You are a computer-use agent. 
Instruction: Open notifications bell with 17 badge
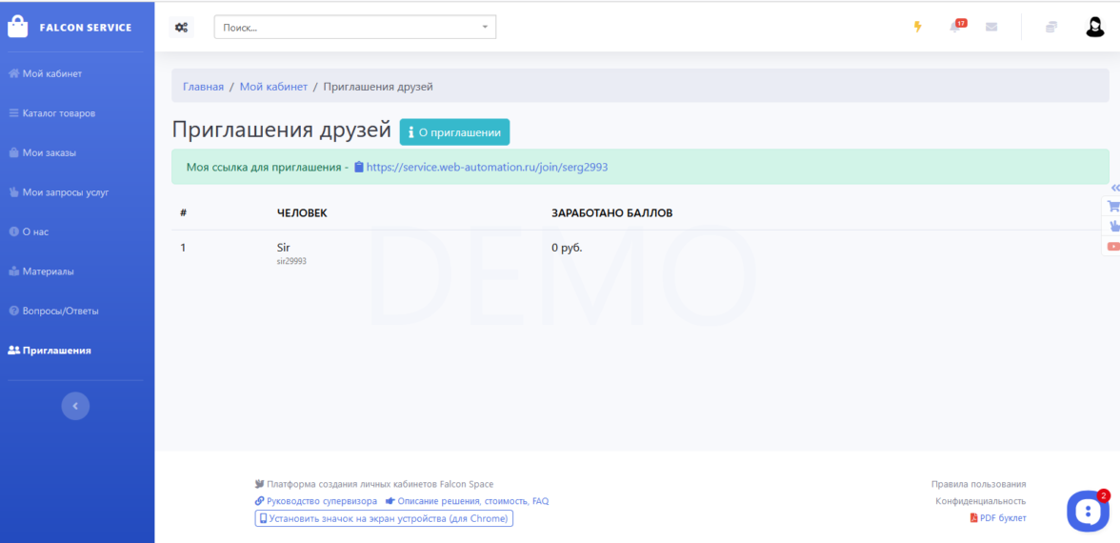[955, 27]
